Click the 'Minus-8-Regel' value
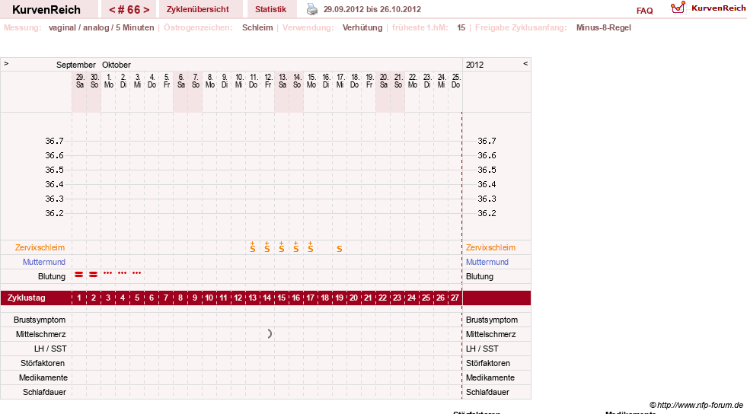The image size is (747, 414). coord(604,27)
